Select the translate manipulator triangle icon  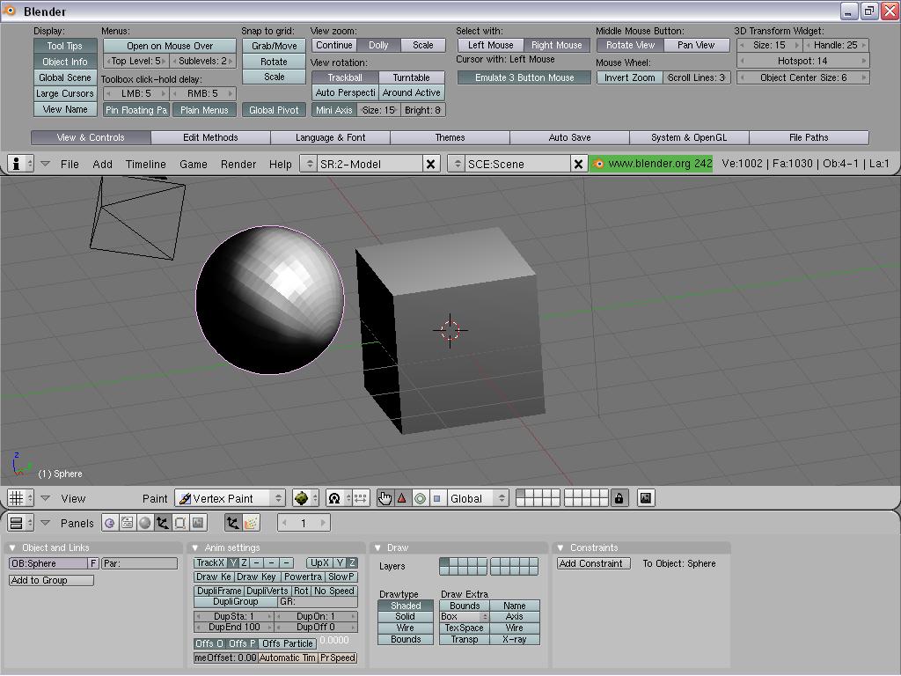[x=401, y=498]
